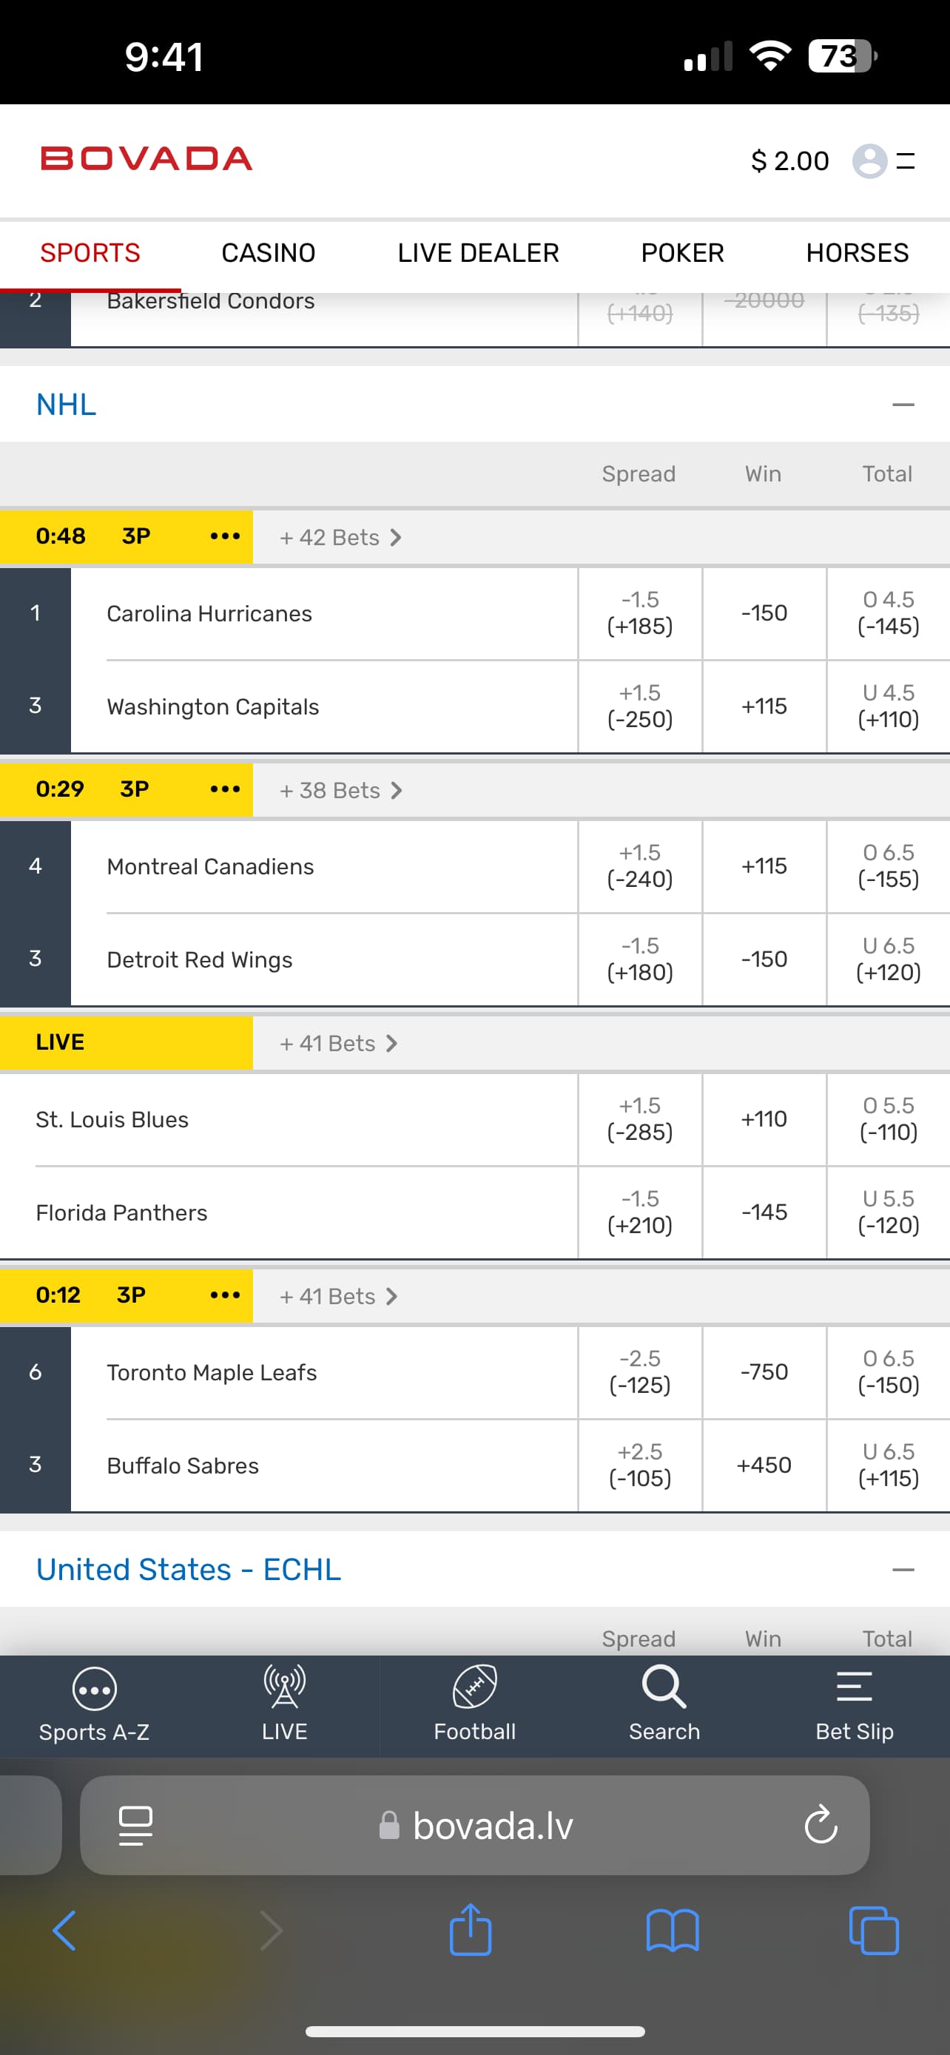Tap the LIVE broadcast icon
The height and width of the screenshot is (2055, 950).
[x=285, y=1688]
